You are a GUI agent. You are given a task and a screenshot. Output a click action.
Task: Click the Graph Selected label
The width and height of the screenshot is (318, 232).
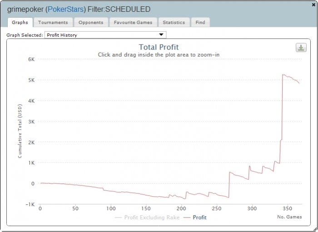[x=25, y=35]
